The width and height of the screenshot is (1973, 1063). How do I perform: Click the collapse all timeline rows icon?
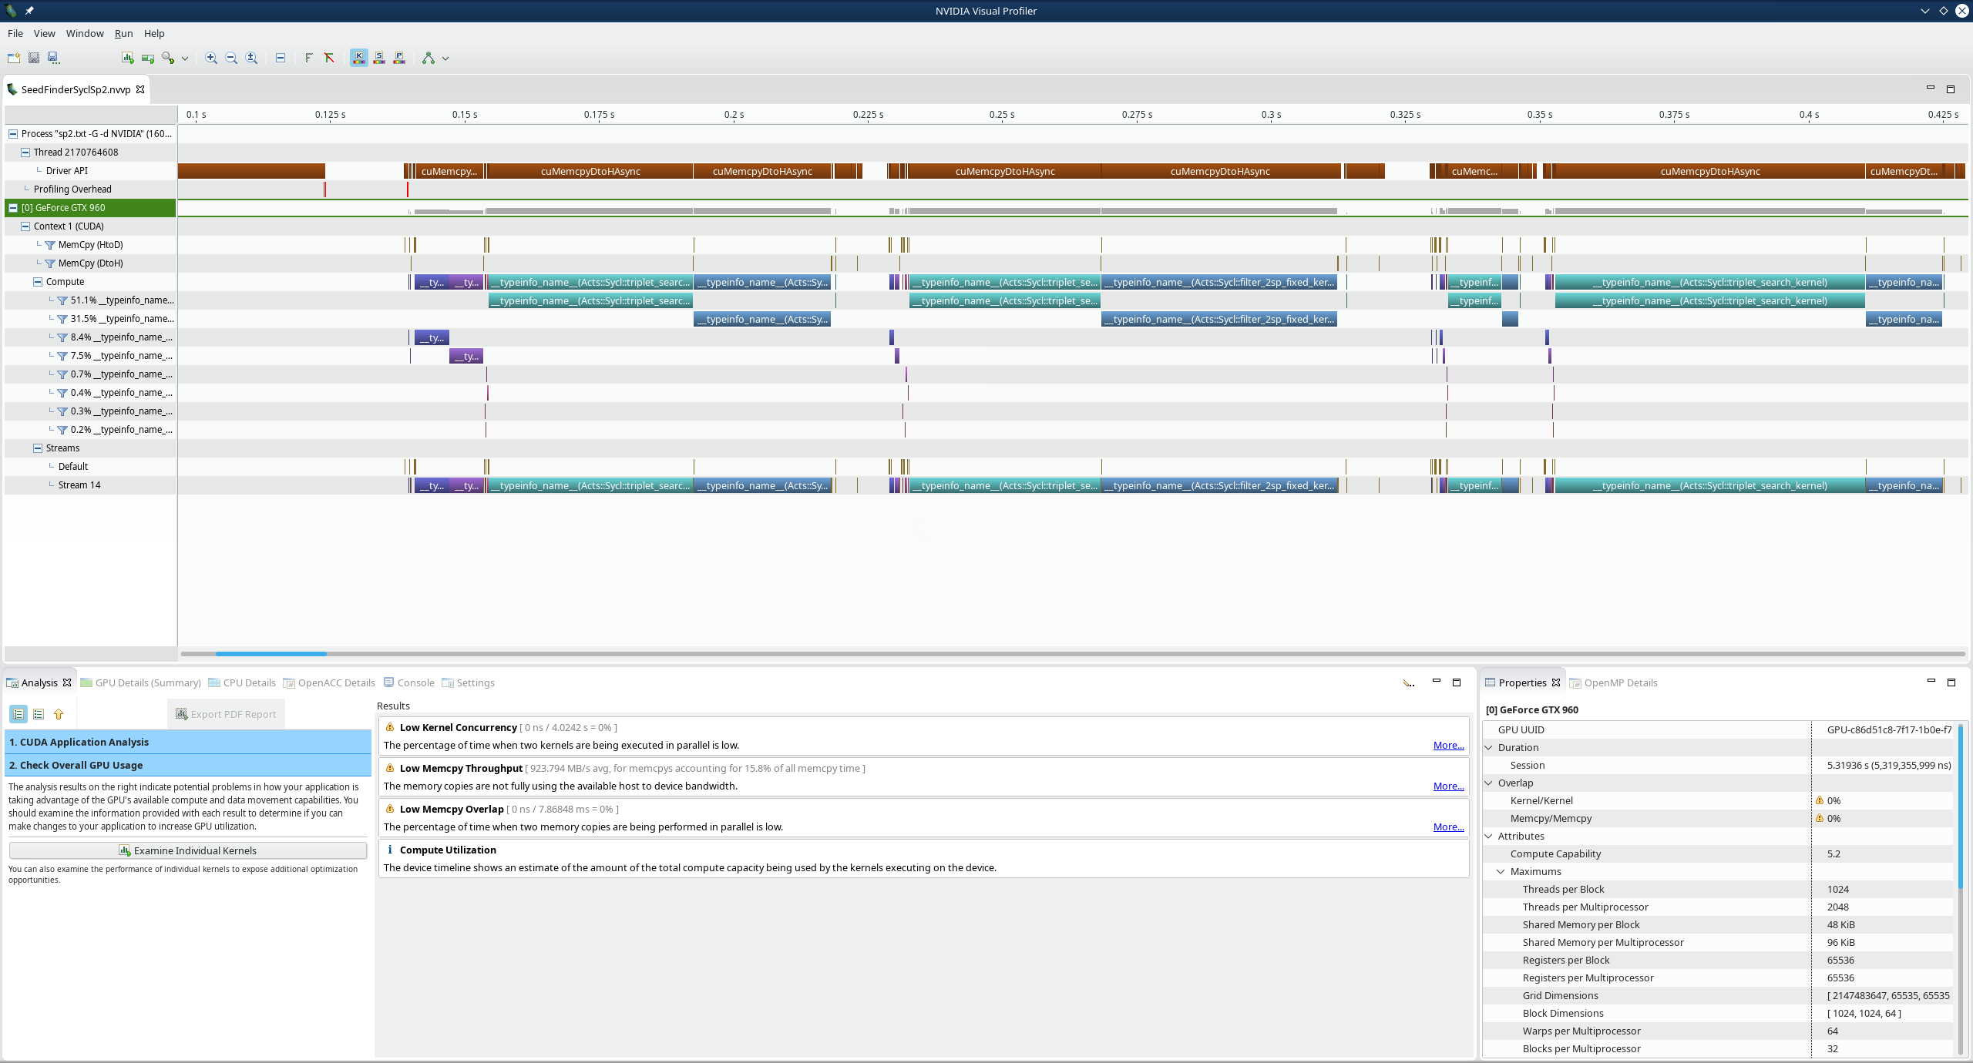pyautogui.click(x=281, y=58)
